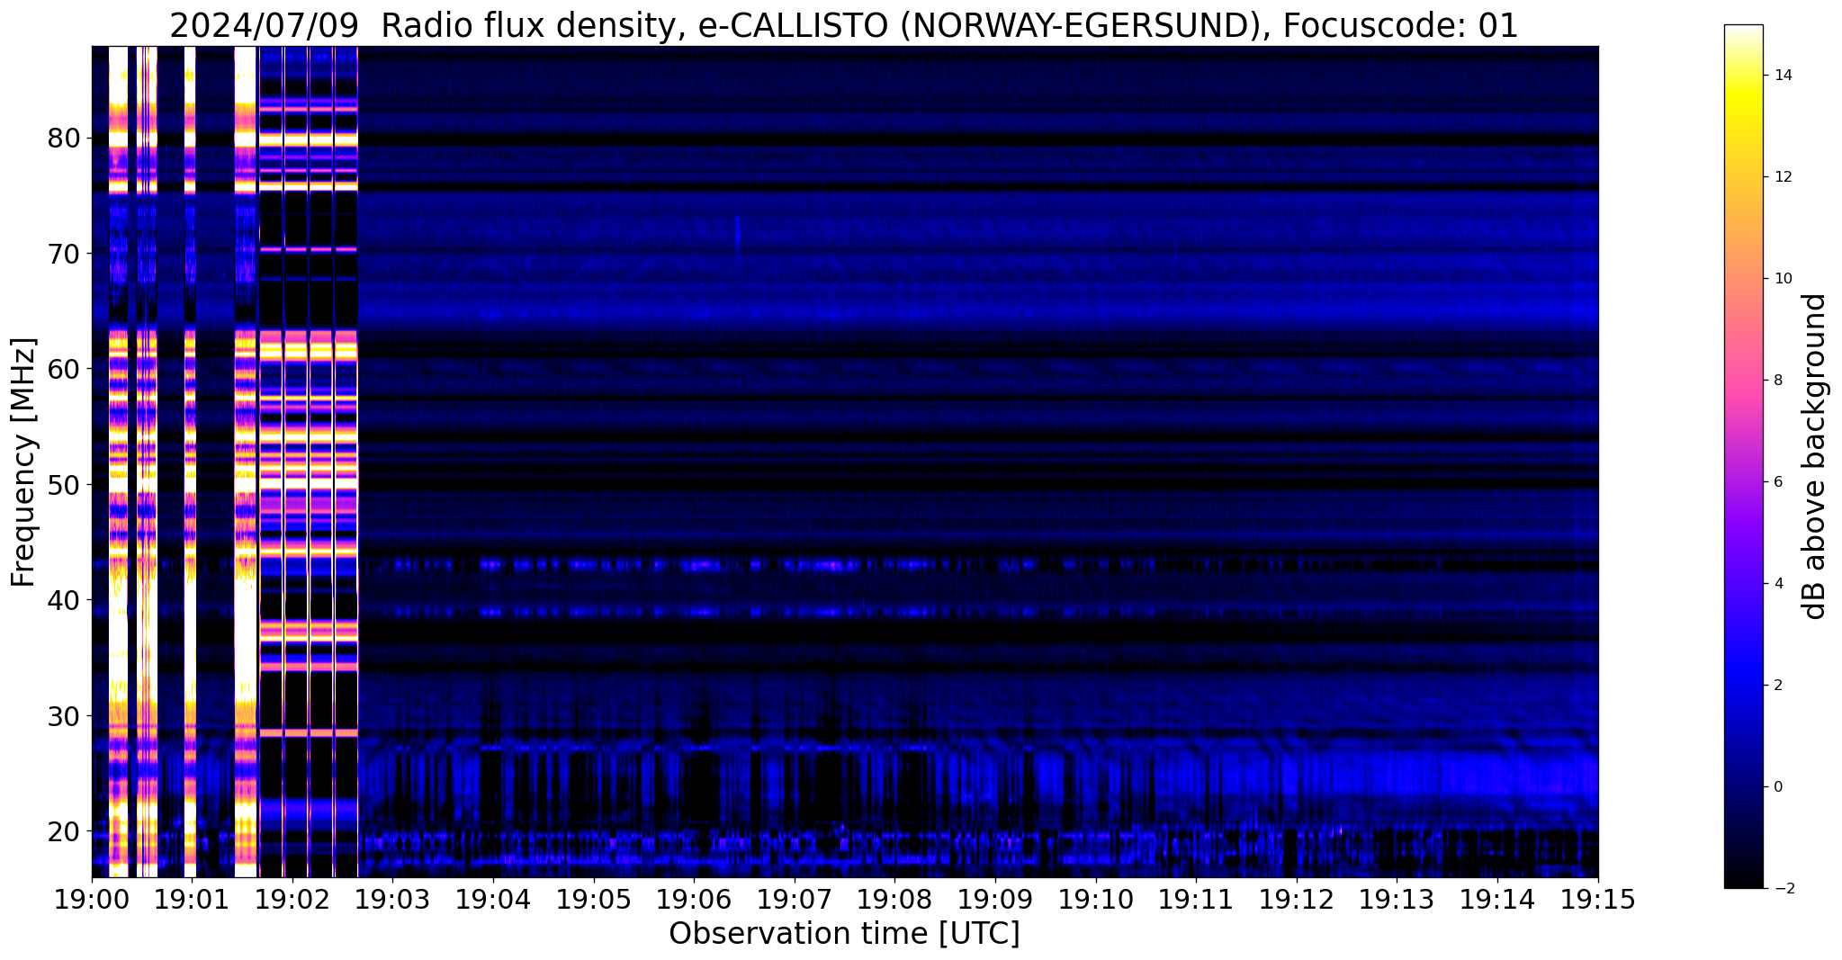Click the colorbar tick label 4
This screenshot has height=960, width=1842.
pos(1776,584)
